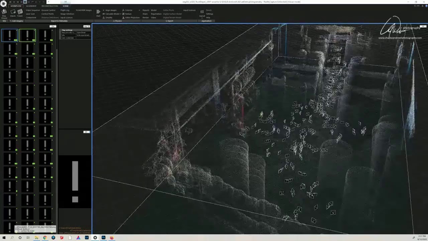The width and height of the screenshot is (428, 241).
Task: Open the 2Ds view selector above thumbnails
Action: tap(52, 26)
